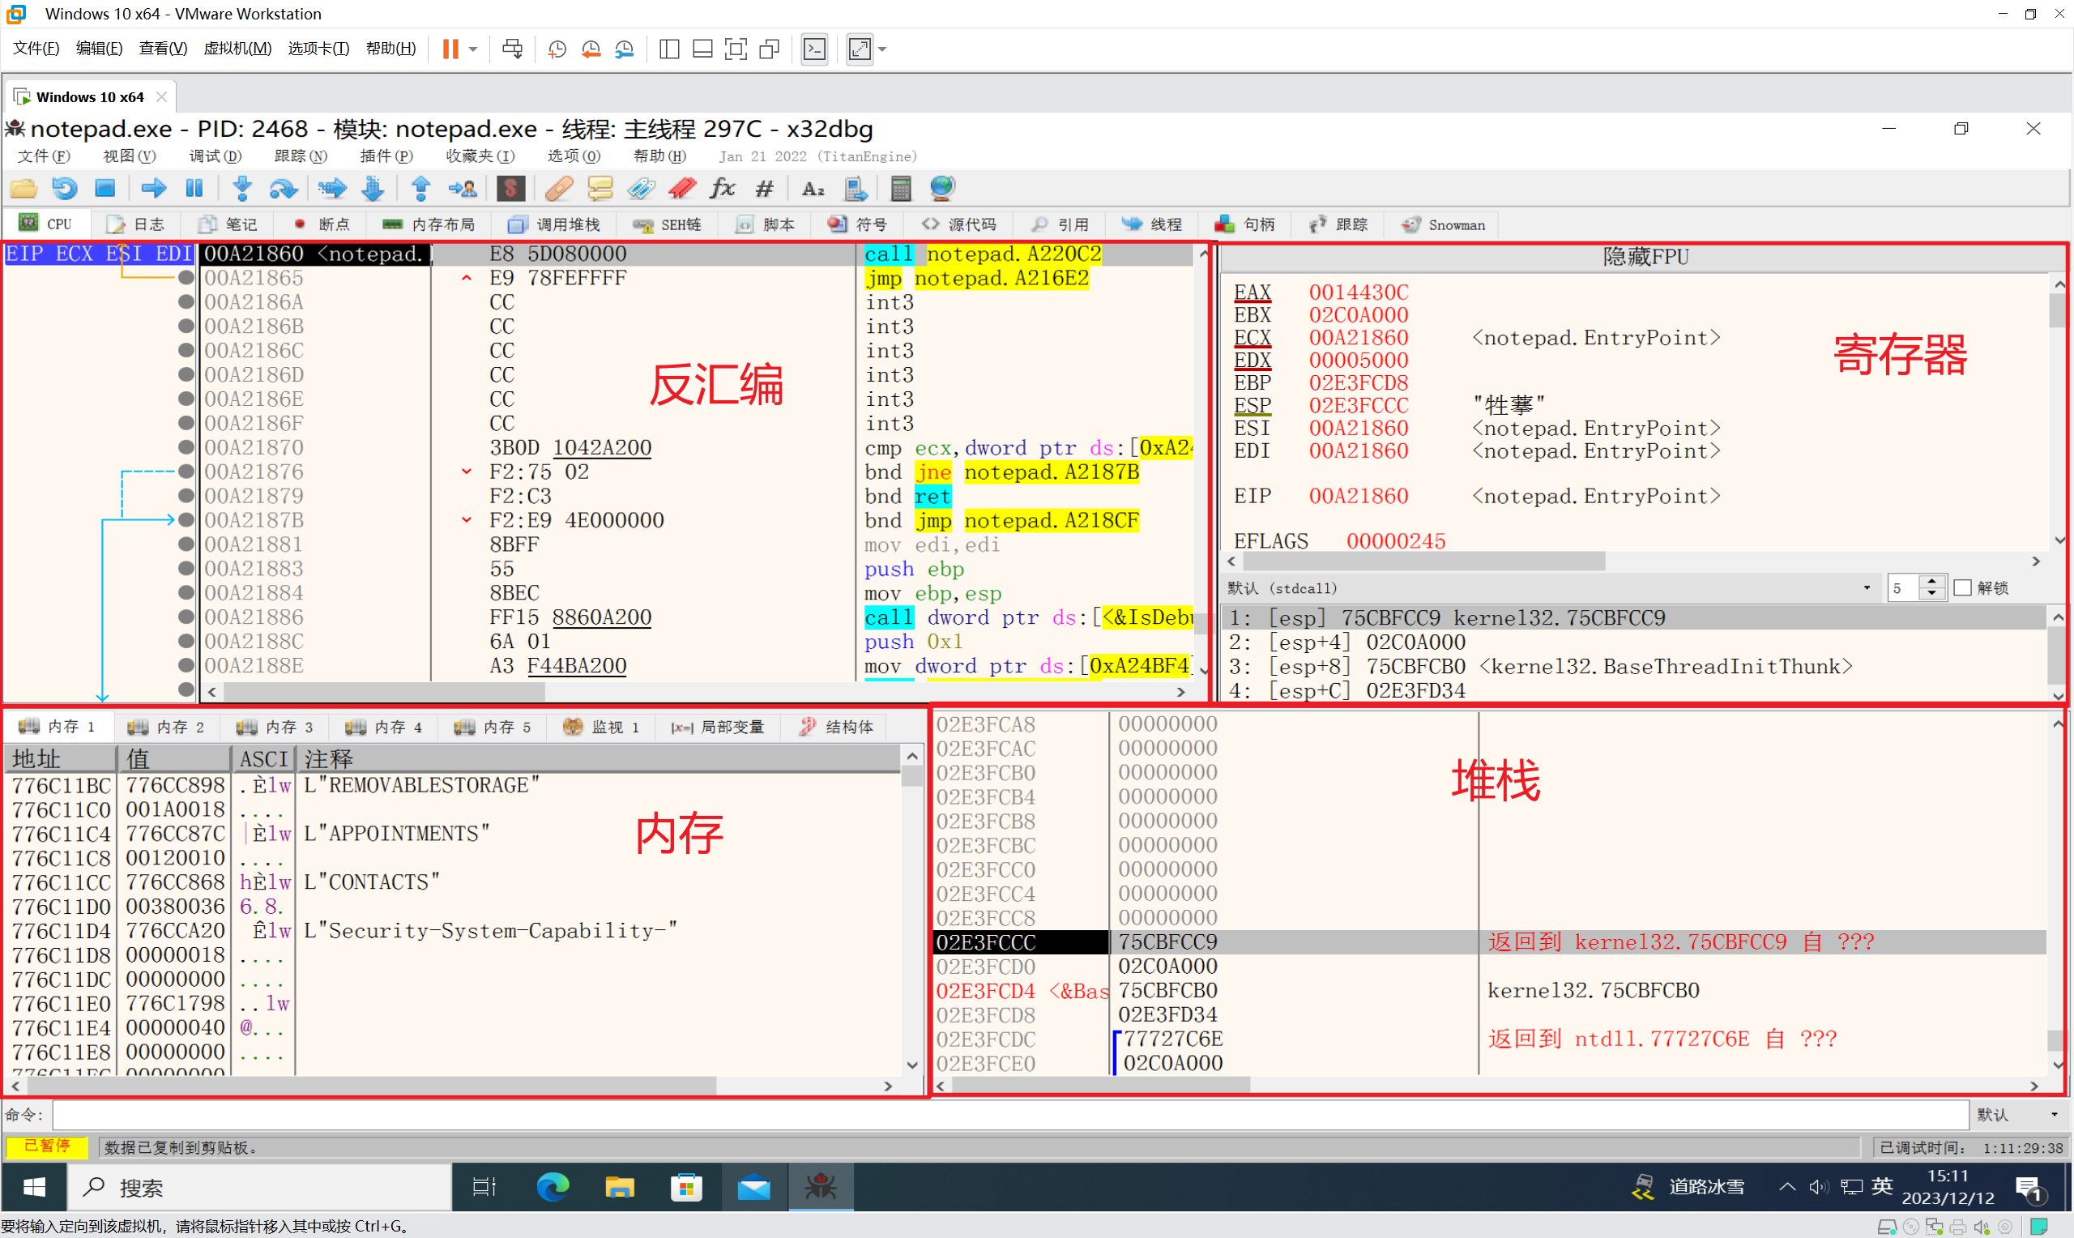Open the Patches bandage icon
This screenshot has height=1238, width=2074.
559,189
